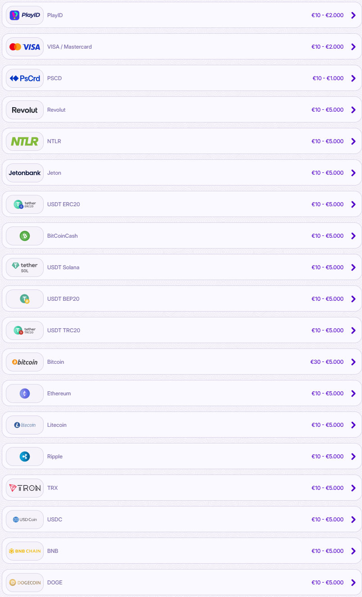Select the green NTLR logo
Image resolution: width=362 pixels, height=597 pixels.
pos(25,141)
